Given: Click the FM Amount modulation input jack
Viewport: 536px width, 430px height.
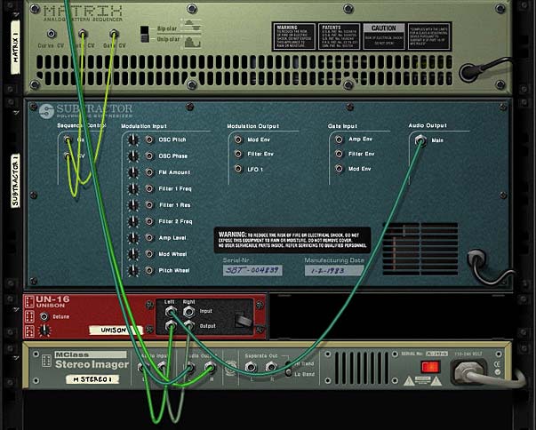Looking at the screenshot, I should click(149, 172).
